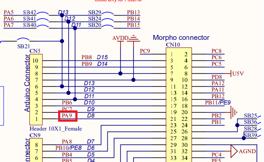This screenshot has width=264, height=162.
Task: Select the vertical Arduino Connector label beside CN5
Action: [27, 83]
